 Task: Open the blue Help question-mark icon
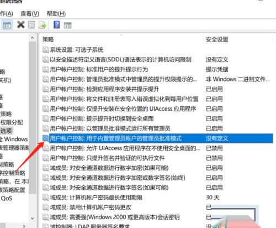(x=57, y=25)
